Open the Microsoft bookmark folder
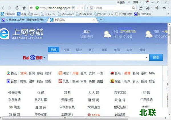 pyautogui.click(x=66, y=14)
